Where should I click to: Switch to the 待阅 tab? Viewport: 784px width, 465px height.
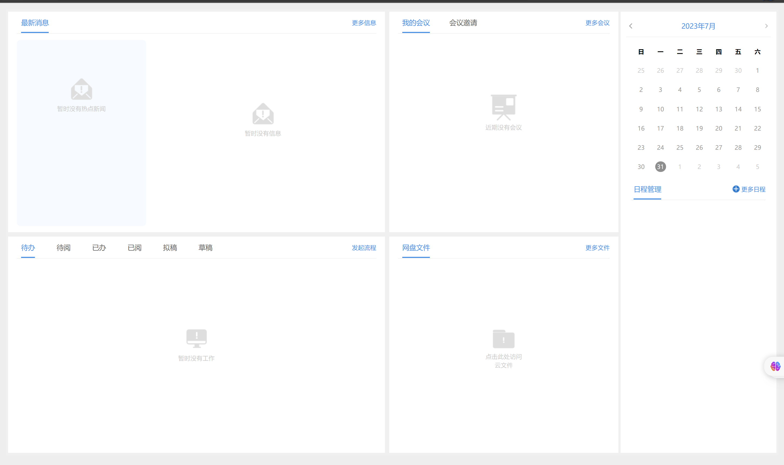[63, 248]
